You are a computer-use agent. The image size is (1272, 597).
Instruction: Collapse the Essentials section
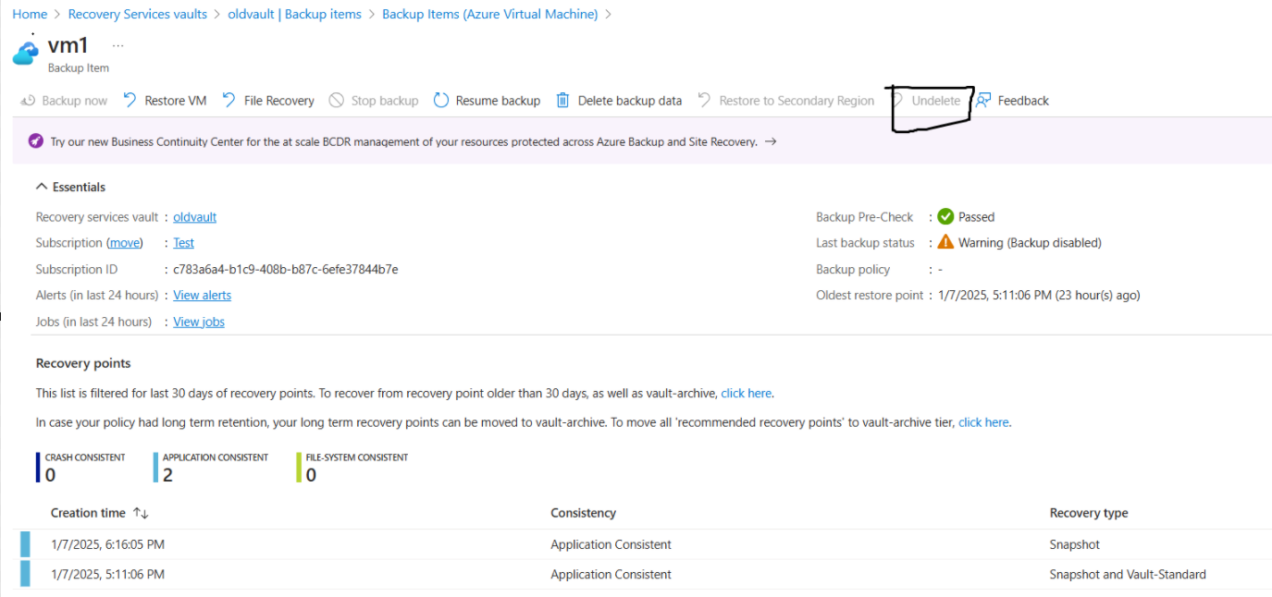pos(70,187)
